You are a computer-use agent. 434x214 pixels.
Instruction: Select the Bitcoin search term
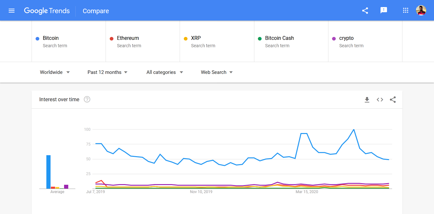(51, 38)
